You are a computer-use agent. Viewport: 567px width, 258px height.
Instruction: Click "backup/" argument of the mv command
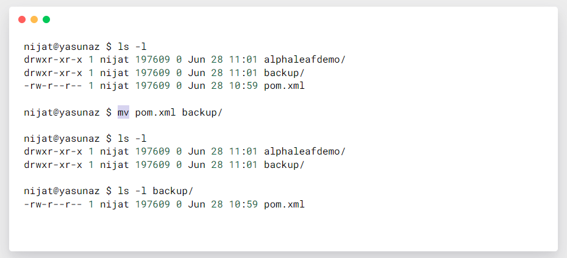coord(202,112)
